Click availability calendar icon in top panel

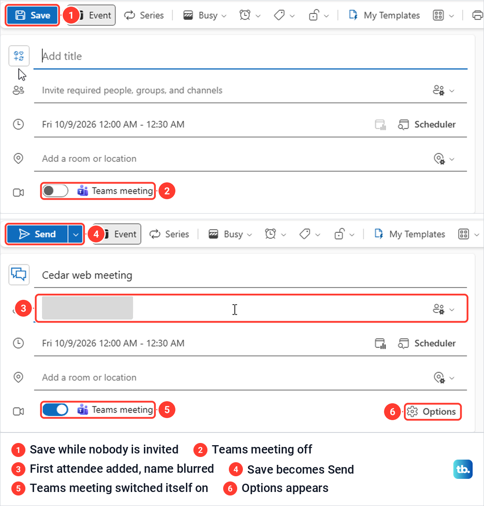[380, 125]
